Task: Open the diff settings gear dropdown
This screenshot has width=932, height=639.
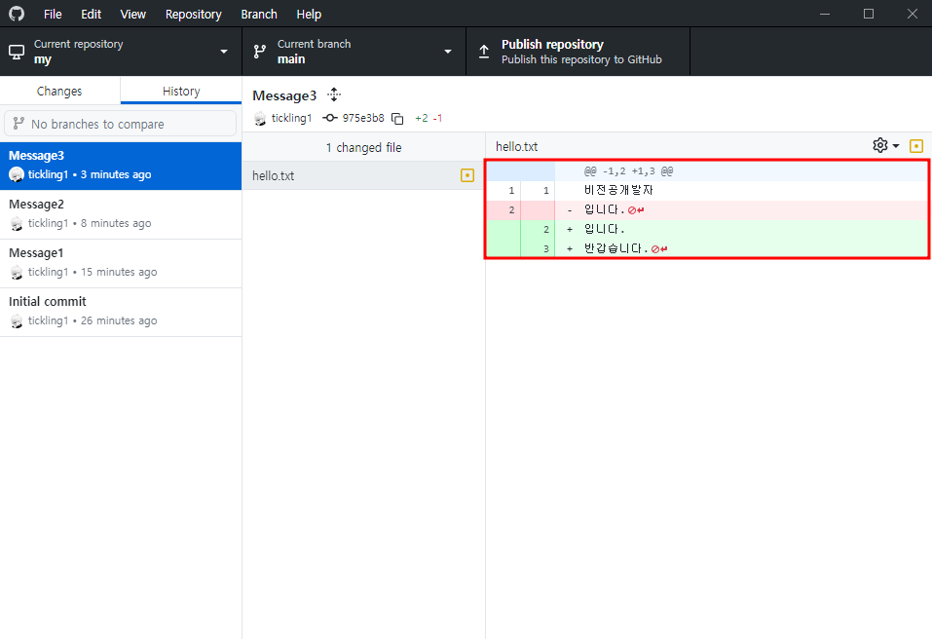Action: 885,146
